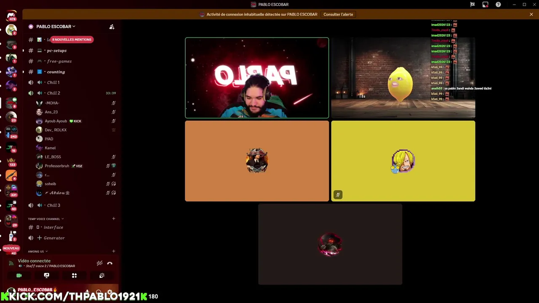Open server icon with 478 badge
The width and height of the screenshot is (539, 303).
pos(11,16)
